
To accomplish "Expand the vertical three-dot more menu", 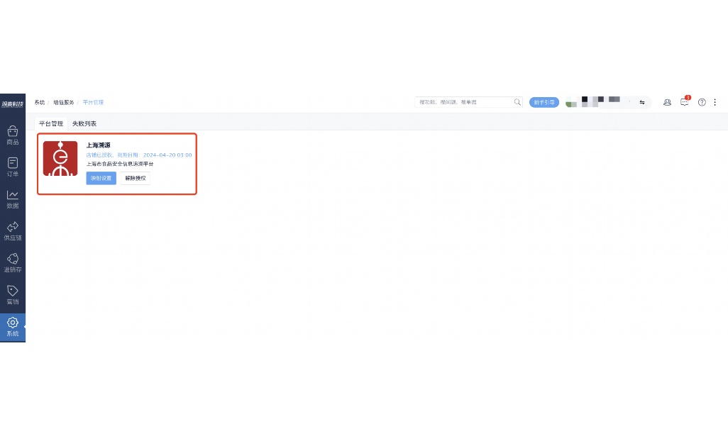I will pyautogui.click(x=715, y=102).
